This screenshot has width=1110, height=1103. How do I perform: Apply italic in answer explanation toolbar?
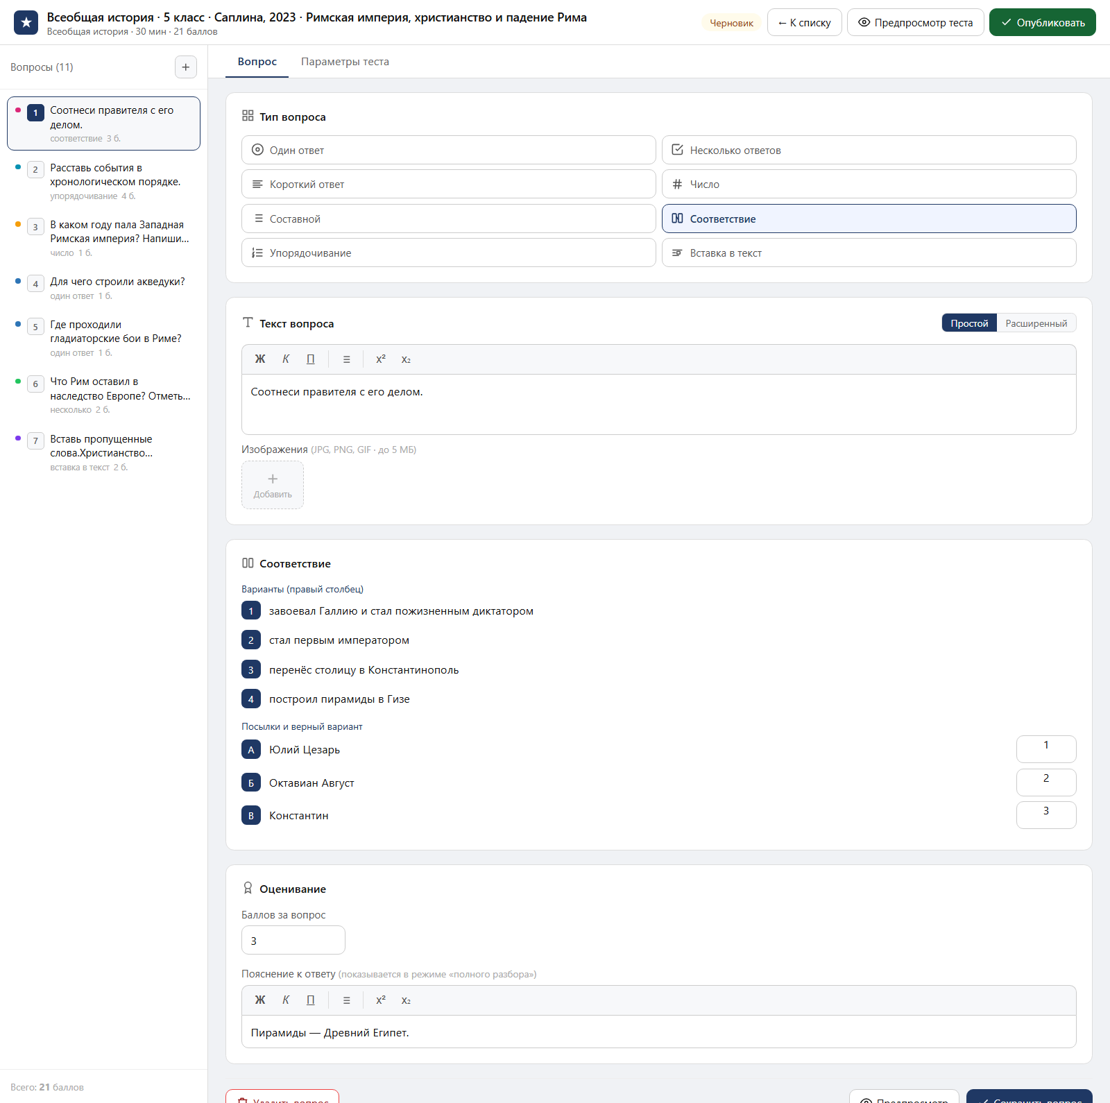(286, 1000)
